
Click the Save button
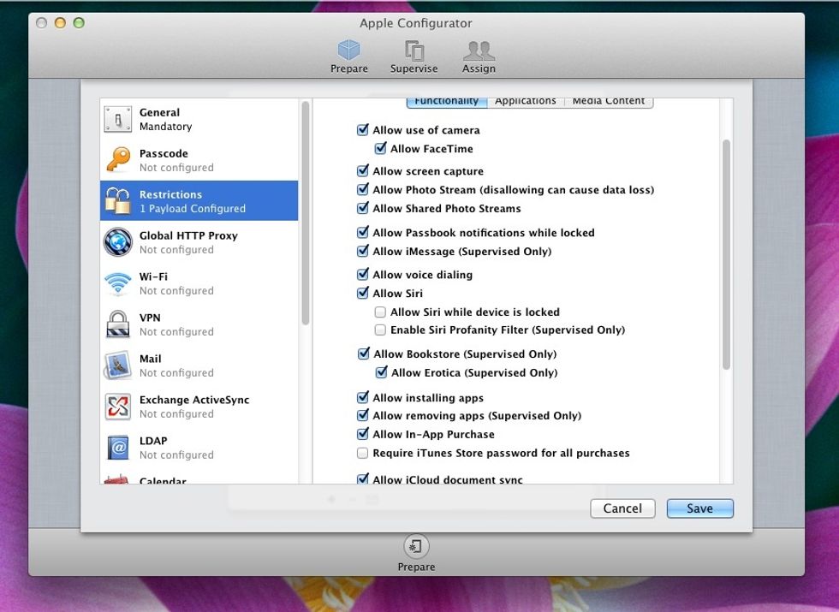[x=700, y=508]
